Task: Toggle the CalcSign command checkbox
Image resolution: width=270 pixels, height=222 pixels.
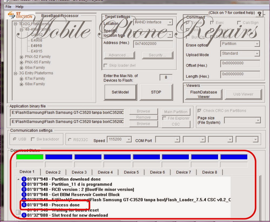Action: pos(239,23)
